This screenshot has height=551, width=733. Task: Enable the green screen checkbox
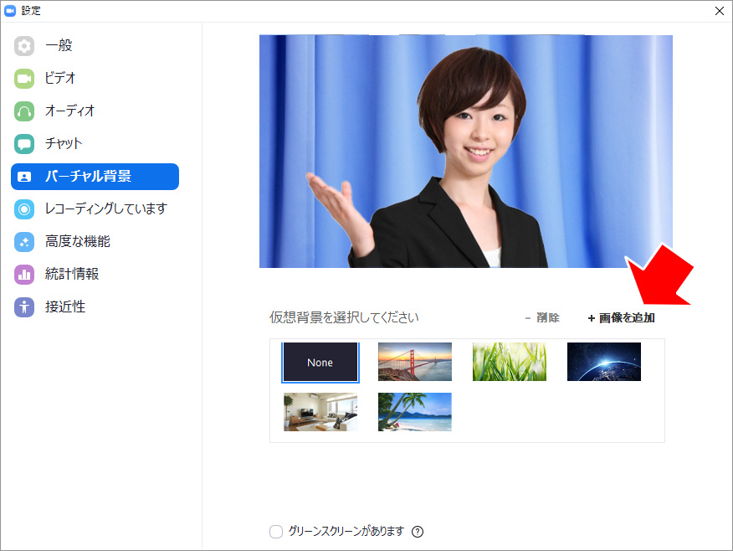tap(276, 532)
